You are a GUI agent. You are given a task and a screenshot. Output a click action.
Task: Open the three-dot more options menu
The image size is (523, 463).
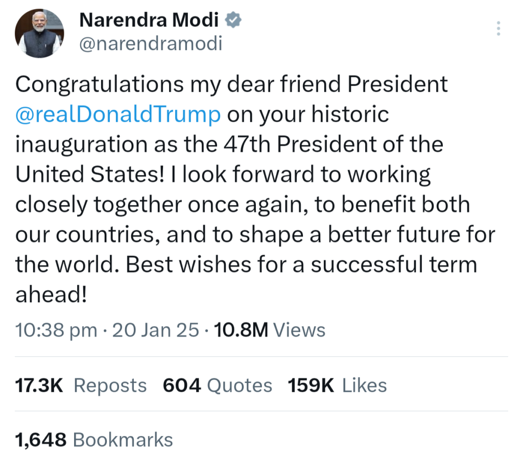tap(498, 29)
